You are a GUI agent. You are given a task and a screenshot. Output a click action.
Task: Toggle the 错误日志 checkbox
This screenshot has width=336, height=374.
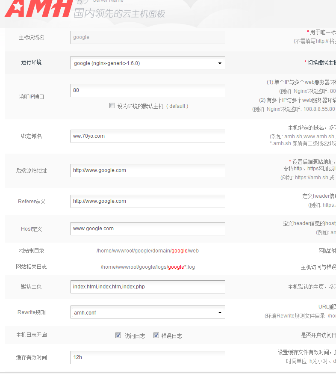pos(156,335)
